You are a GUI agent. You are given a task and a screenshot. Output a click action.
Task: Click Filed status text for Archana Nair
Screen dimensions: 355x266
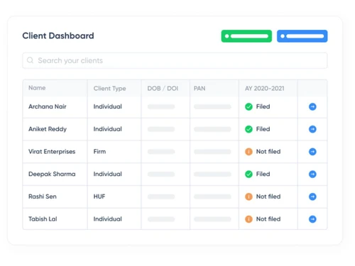click(x=263, y=106)
